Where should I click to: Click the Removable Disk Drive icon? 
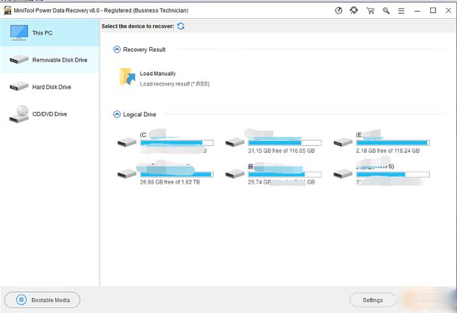[x=19, y=59]
